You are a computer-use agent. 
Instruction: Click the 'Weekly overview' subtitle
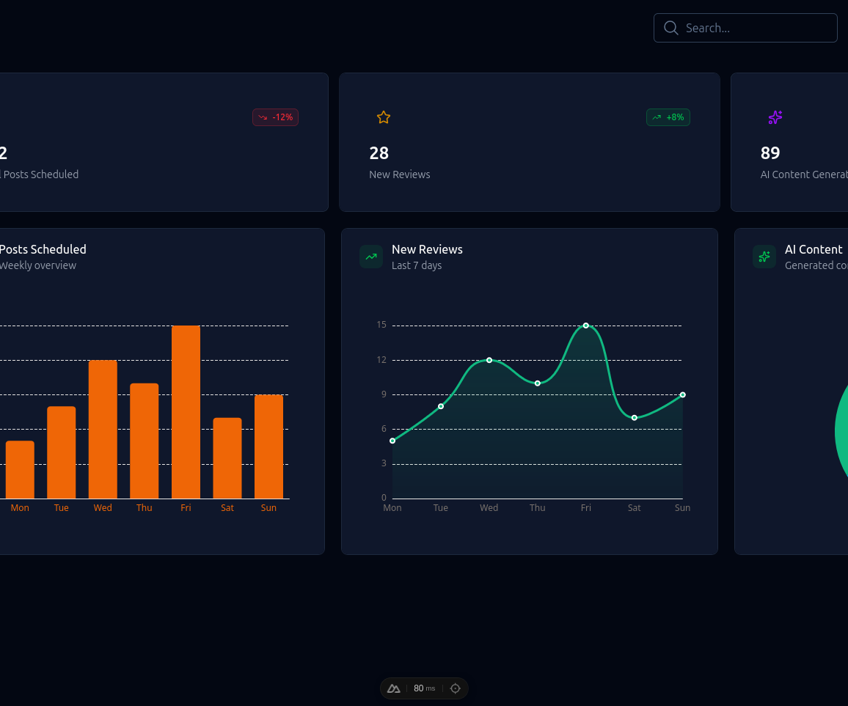(38, 265)
